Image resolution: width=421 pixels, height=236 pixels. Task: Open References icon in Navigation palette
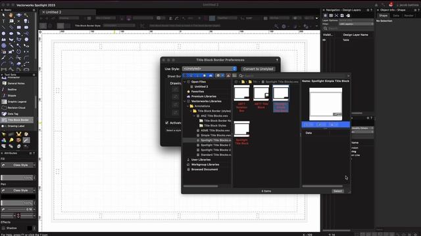(348, 16)
